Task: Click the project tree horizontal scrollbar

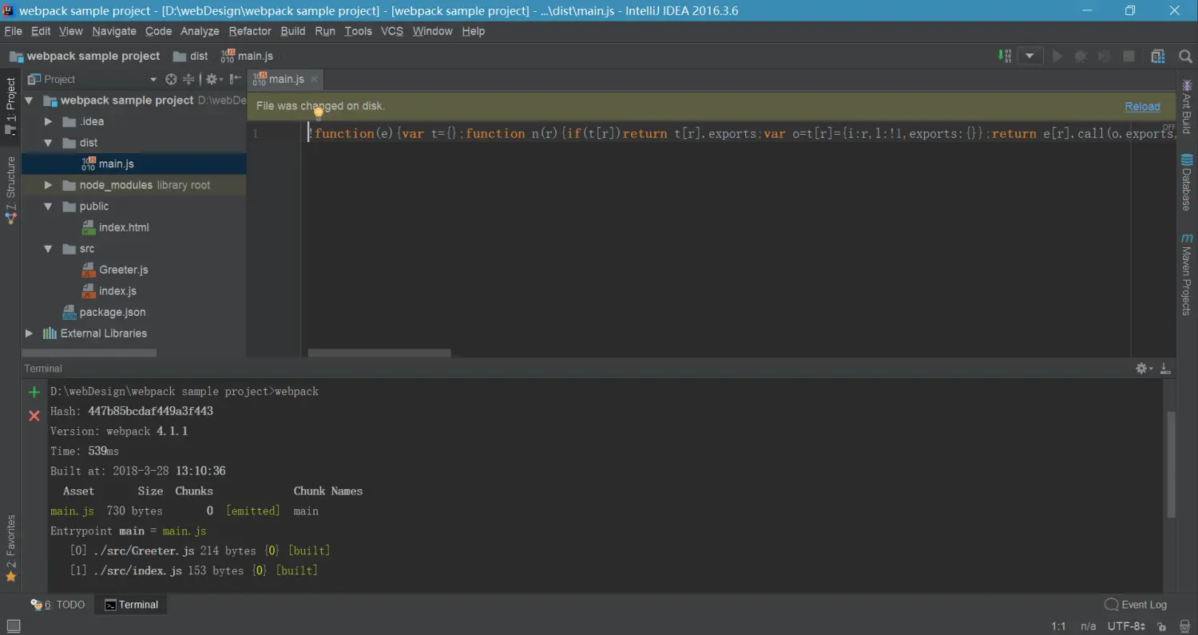Action: click(89, 353)
